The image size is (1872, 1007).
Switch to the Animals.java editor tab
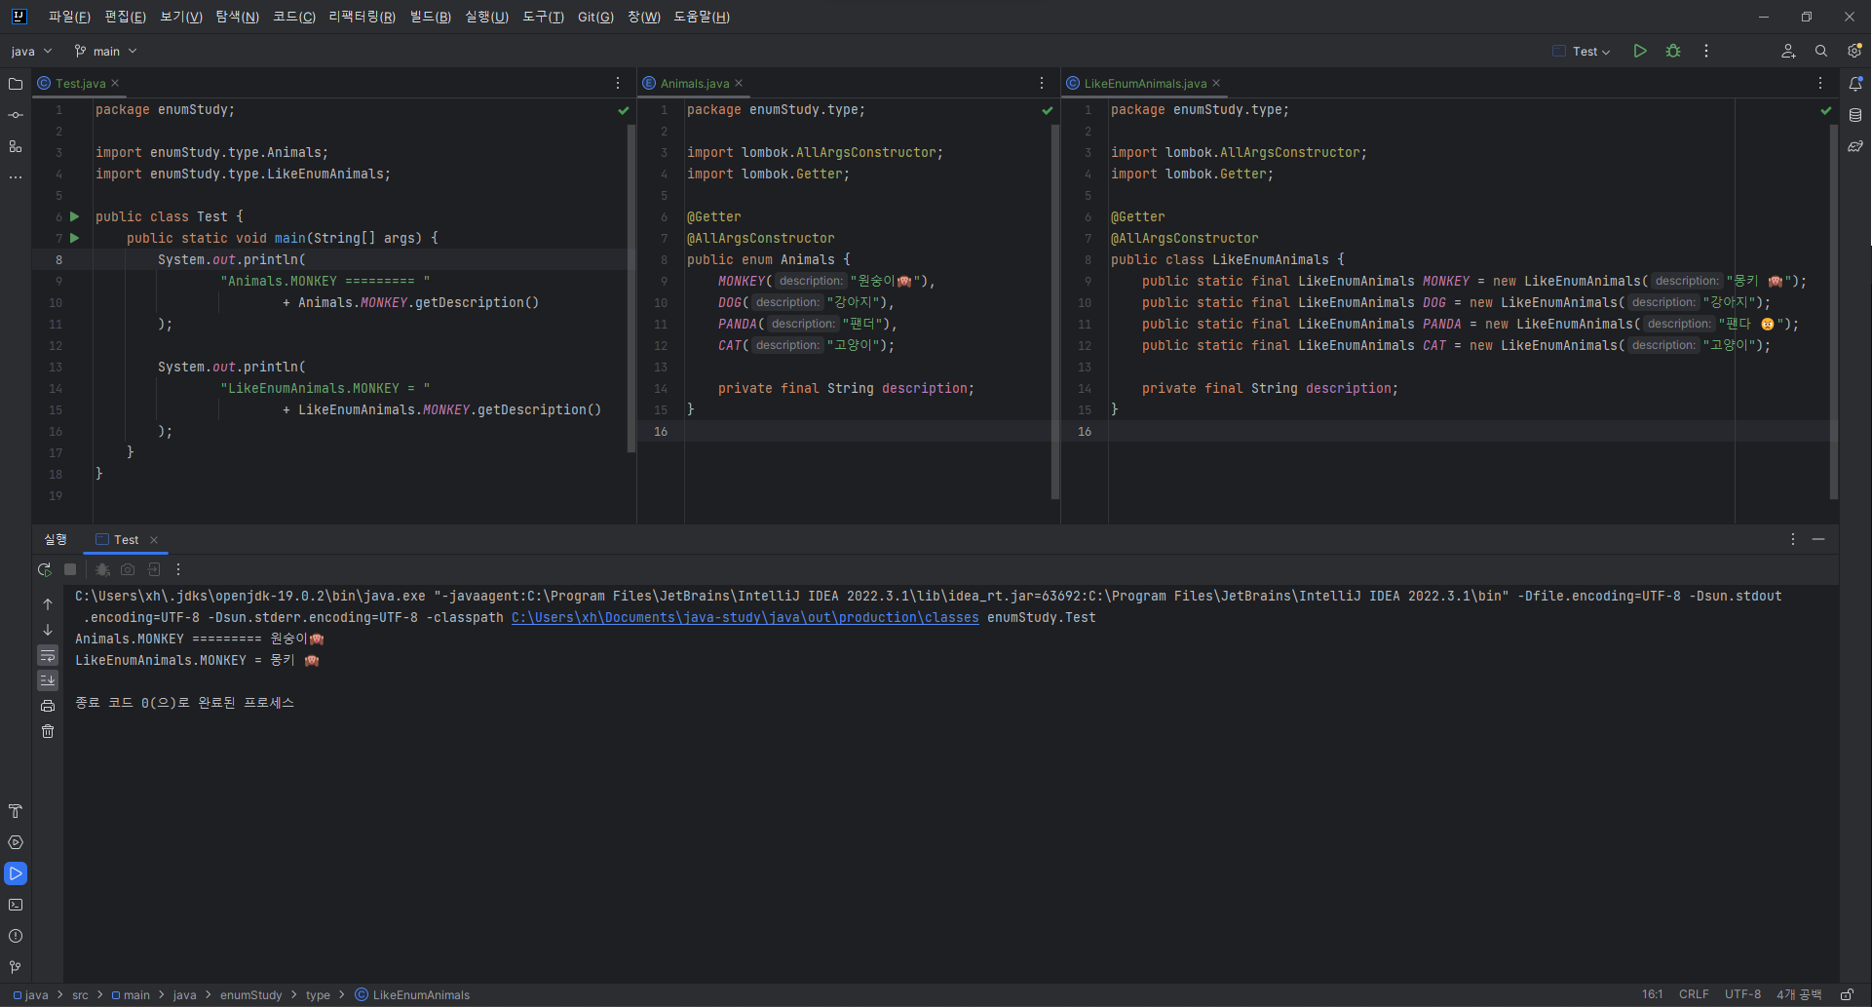tap(694, 83)
